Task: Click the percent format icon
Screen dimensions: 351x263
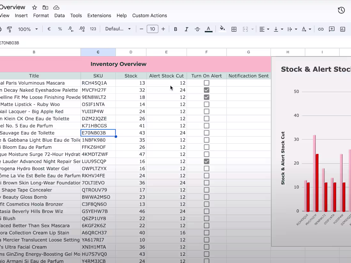Action: (x=59, y=29)
